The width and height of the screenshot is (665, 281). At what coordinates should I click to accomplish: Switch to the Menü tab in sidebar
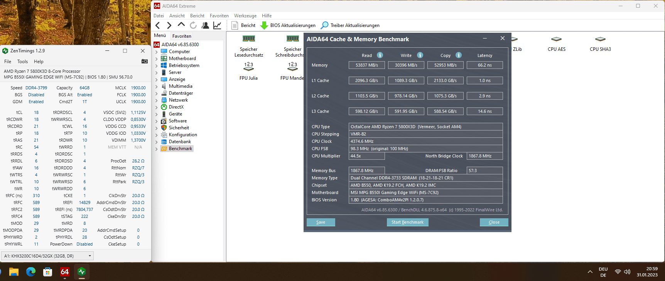pos(160,35)
